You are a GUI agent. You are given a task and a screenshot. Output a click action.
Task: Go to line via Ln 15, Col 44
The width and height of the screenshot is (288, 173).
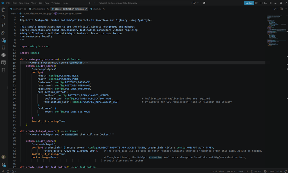[218, 171]
